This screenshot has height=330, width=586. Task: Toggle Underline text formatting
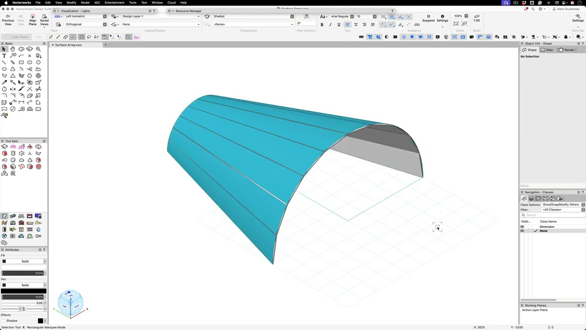click(339, 24)
